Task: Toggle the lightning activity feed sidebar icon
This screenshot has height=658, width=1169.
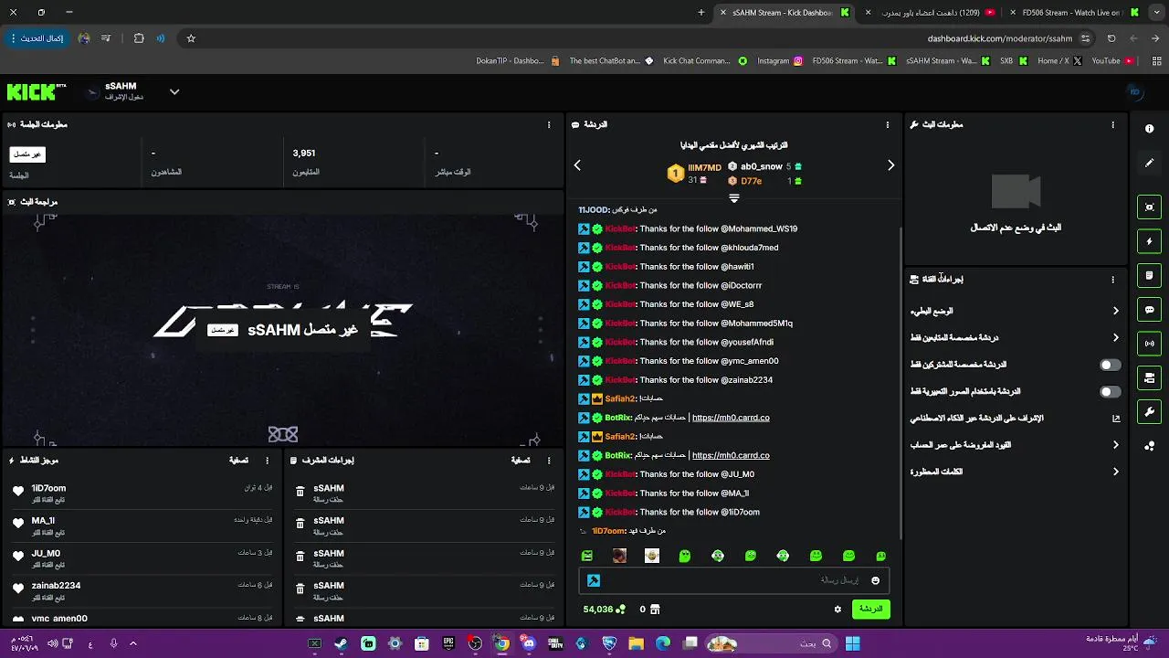Action: point(1150,241)
